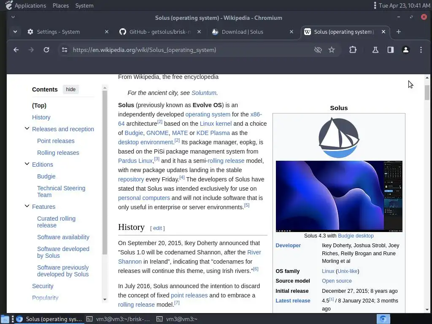Go back using the browser back arrow

[16, 50]
